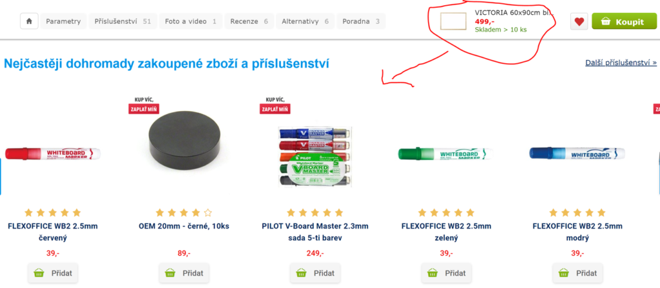Image resolution: width=660 pixels, height=288 pixels.
Task: Switch to Příslušenství tab
Action: click(x=122, y=21)
